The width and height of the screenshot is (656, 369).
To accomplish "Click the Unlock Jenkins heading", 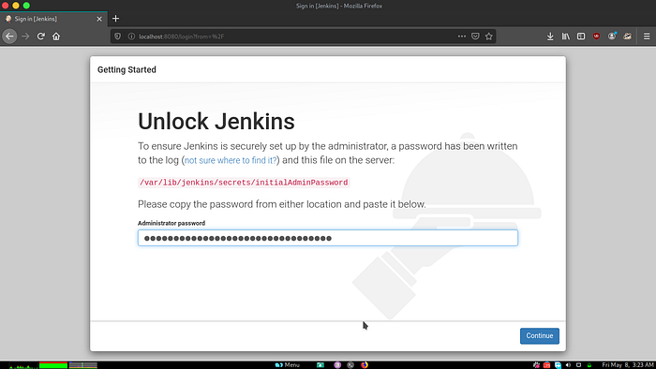I will pos(216,122).
